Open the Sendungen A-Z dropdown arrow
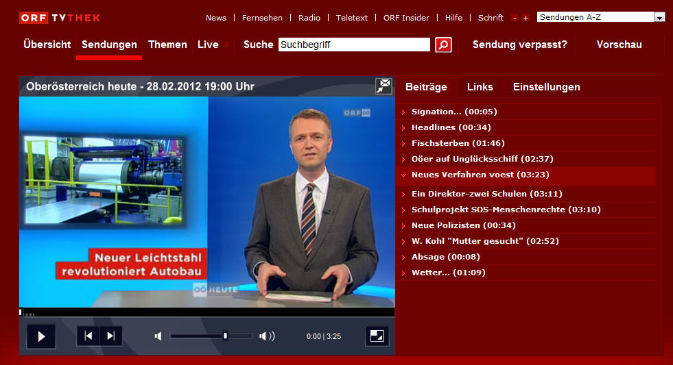The width and height of the screenshot is (673, 365). 659,17
